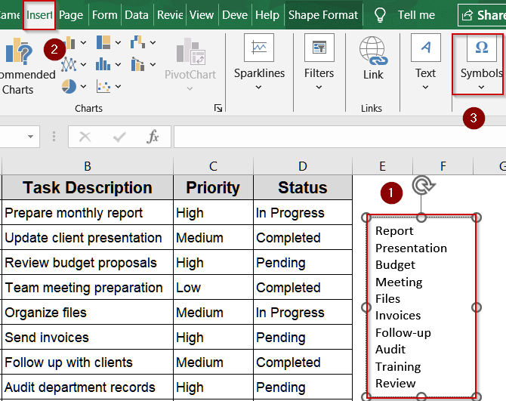
Task: Open the Name Box dropdown
Action: click(x=30, y=137)
